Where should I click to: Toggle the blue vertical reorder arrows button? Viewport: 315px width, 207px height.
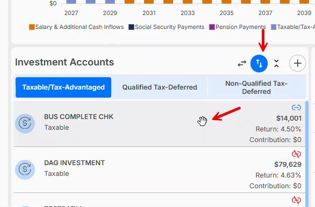[259, 63]
